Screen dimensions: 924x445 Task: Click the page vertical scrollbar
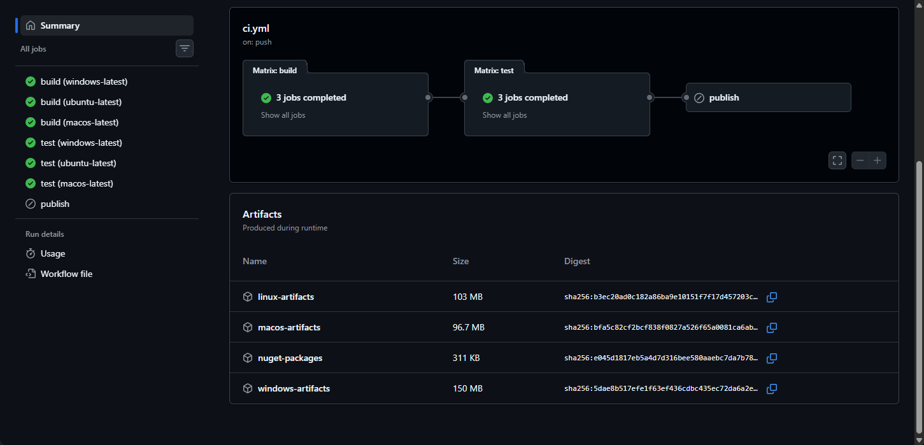coord(919,286)
